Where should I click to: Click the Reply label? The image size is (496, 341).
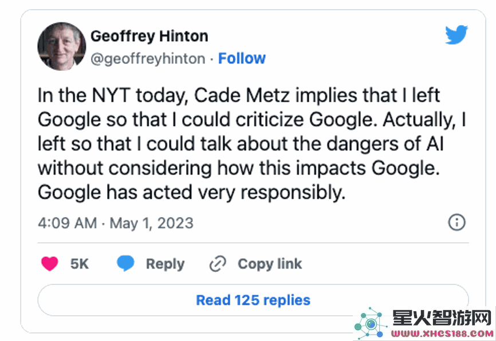pyautogui.click(x=165, y=264)
